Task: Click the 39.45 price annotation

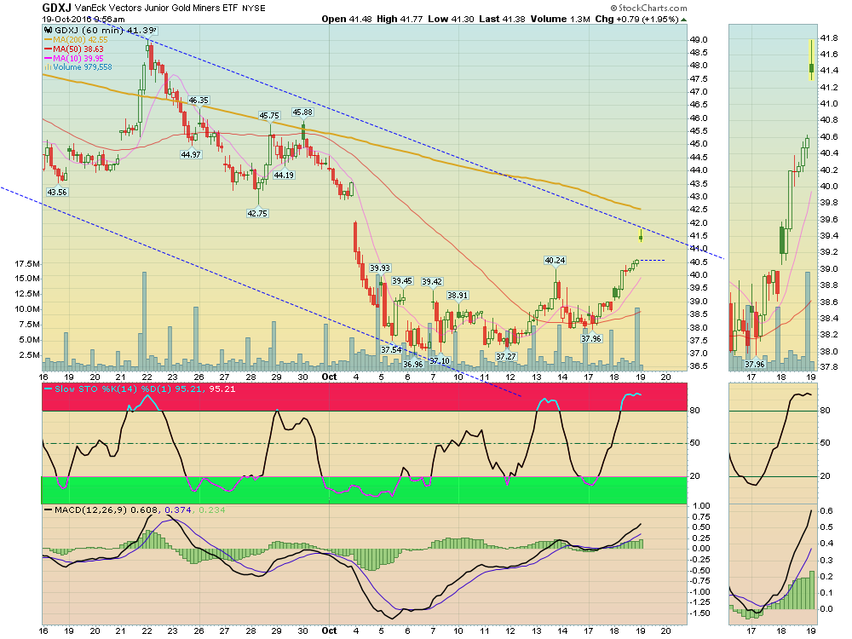Action: (x=402, y=281)
